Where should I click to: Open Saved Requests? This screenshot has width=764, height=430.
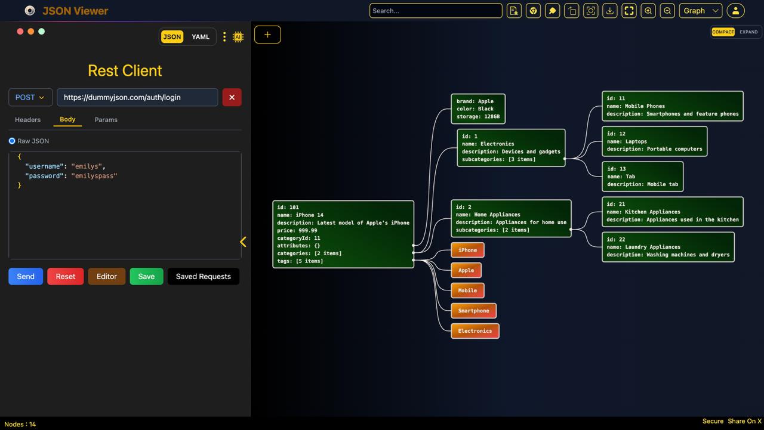(203, 276)
